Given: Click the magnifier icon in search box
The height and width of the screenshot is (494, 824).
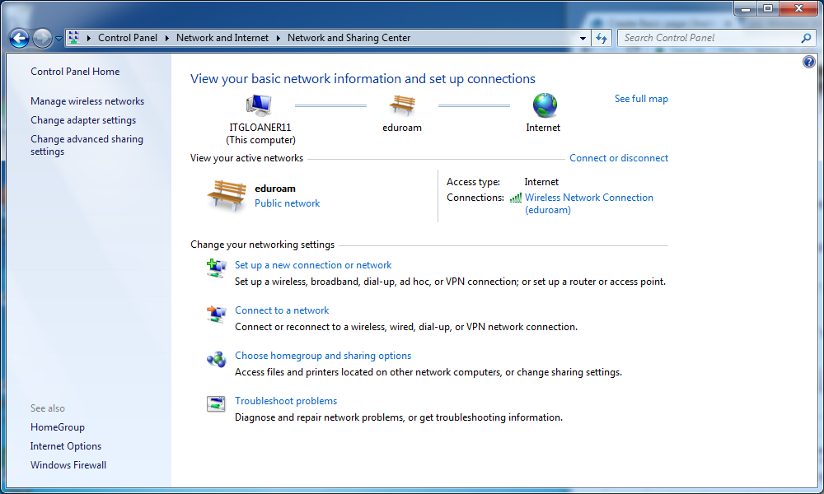Looking at the screenshot, I should (x=806, y=38).
